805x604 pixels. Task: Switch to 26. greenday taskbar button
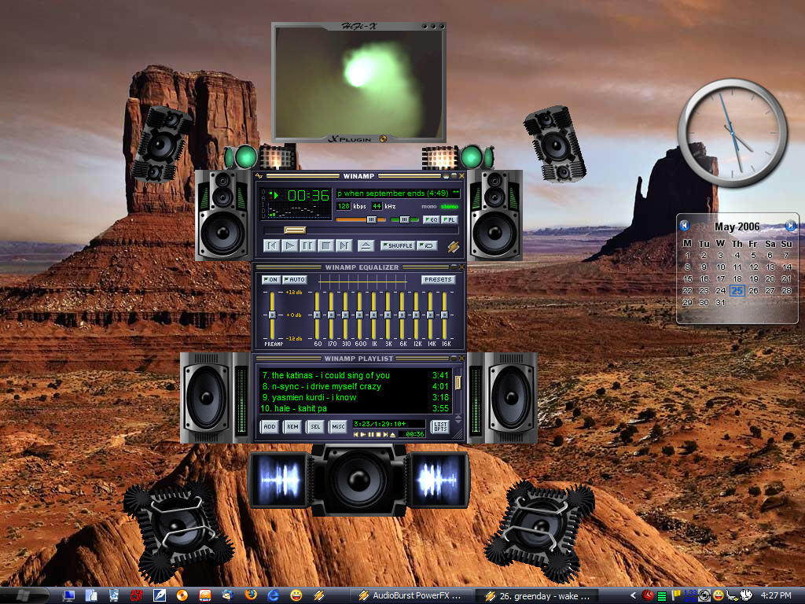click(x=538, y=596)
